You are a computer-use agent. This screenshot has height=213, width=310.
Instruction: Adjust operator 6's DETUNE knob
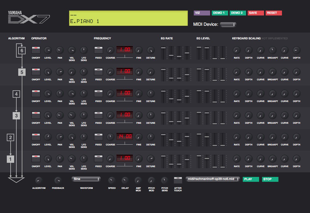coord(151,50)
